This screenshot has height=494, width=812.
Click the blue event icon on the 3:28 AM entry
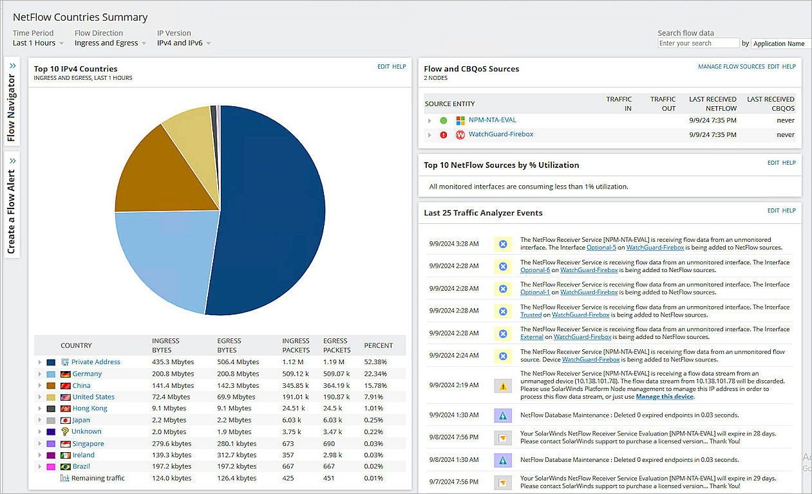(x=503, y=244)
